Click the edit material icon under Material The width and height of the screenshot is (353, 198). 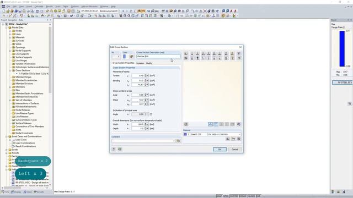point(239,139)
